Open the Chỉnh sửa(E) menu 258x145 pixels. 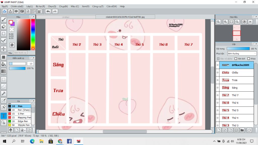click(x=17, y=6)
